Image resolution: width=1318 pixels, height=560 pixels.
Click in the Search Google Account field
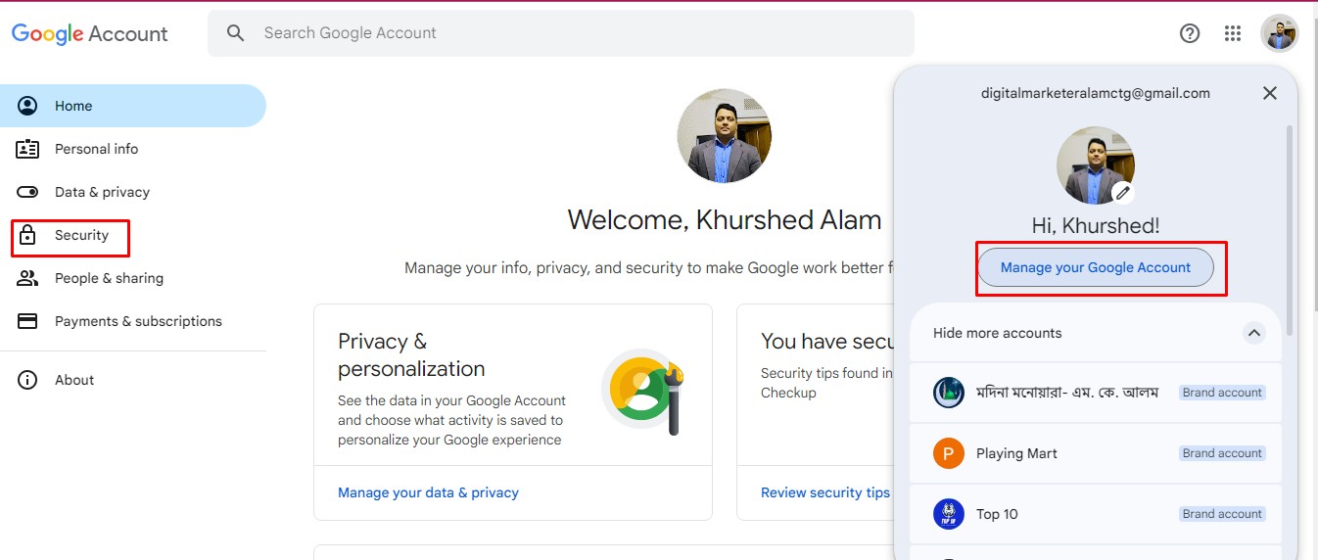click(561, 33)
